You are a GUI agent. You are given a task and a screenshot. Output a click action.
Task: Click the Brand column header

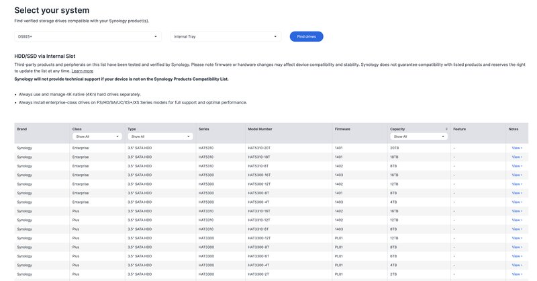click(22, 129)
